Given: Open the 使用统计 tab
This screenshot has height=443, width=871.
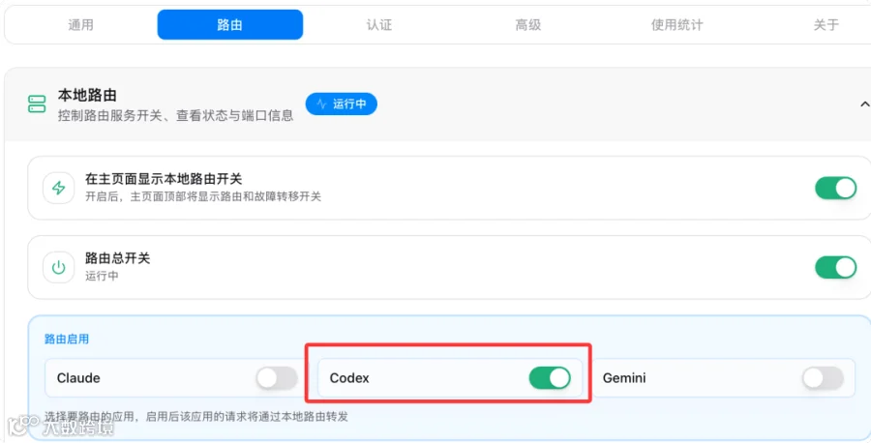Looking at the screenshot, I should (x=676, y=25).
